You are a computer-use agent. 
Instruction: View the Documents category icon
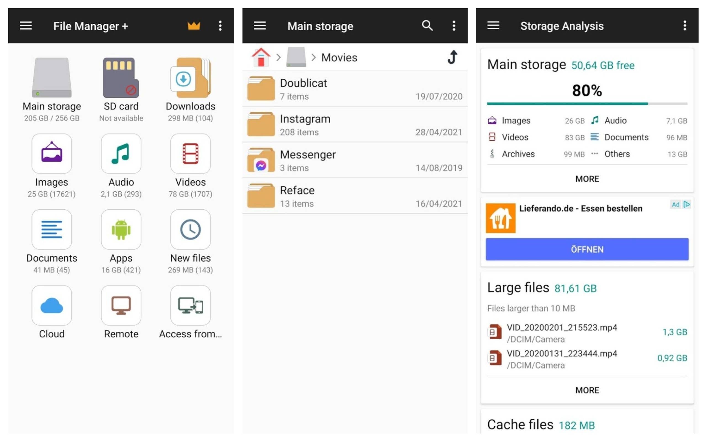pyautogui.click(x=51, y=230)
